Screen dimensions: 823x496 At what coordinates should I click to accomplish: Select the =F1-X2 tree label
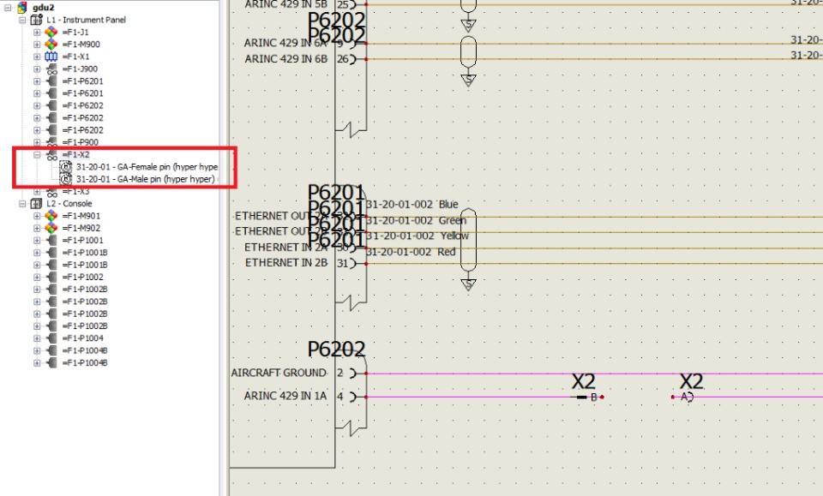(75, 155)
